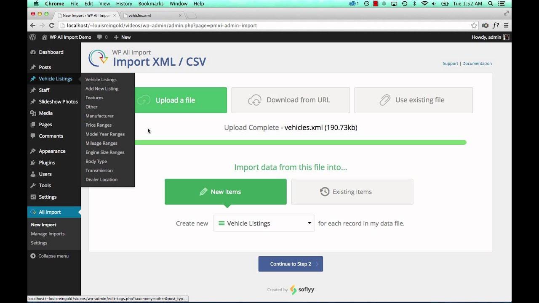Open Manage Imports submenu link

tap(48, 234)
